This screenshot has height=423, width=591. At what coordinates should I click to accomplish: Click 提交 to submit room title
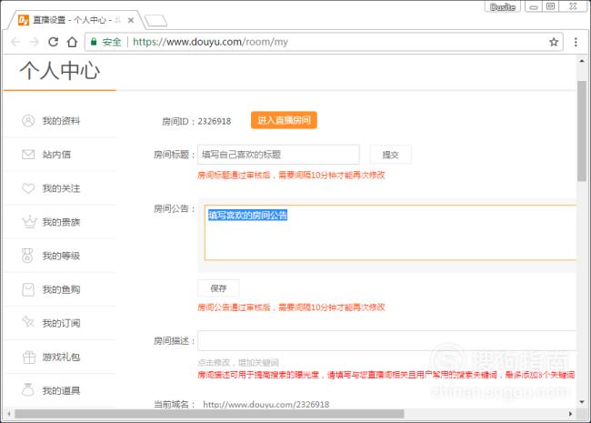[x=390, y=155]
